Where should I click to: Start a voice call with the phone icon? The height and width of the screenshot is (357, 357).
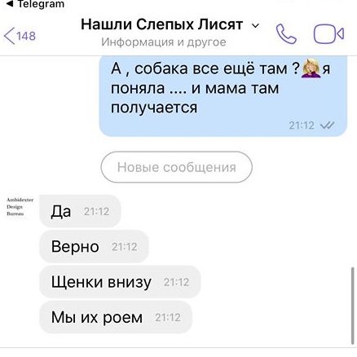click(286, 34)
